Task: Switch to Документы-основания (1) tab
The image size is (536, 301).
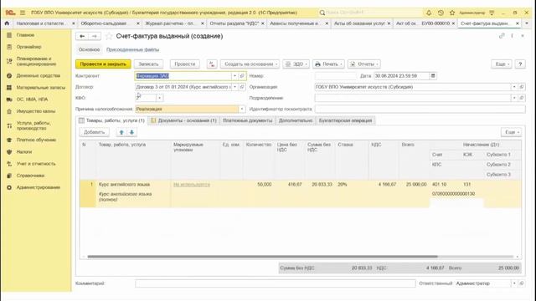Action: [x=184, y=120]
